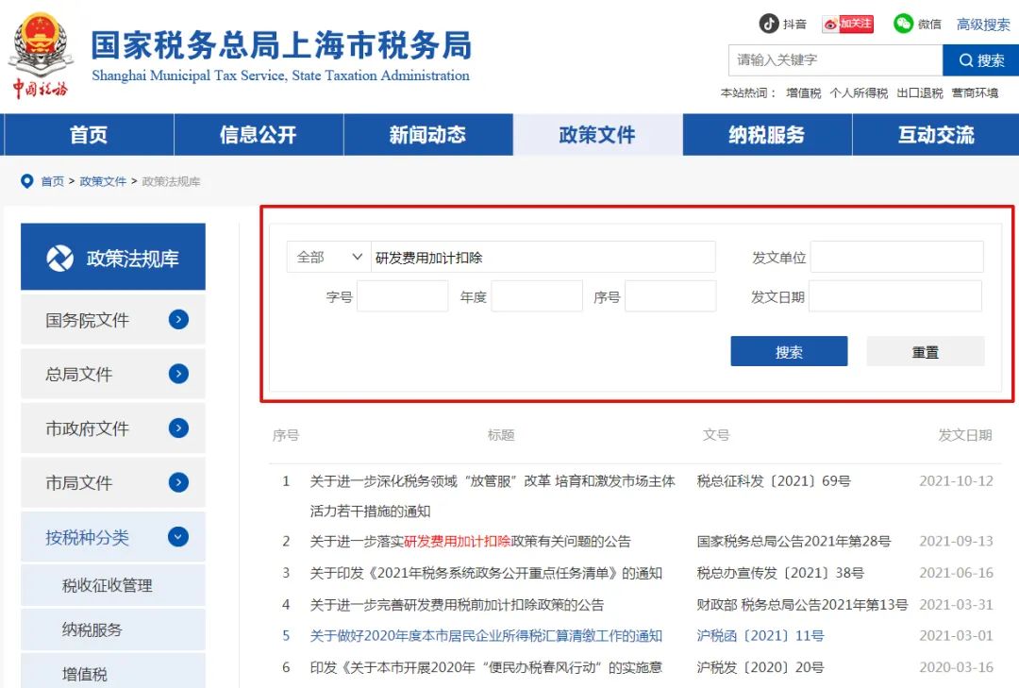Click the 标题 column header
The width and height of the screenshot is (1019, 688).
[500, 435]
